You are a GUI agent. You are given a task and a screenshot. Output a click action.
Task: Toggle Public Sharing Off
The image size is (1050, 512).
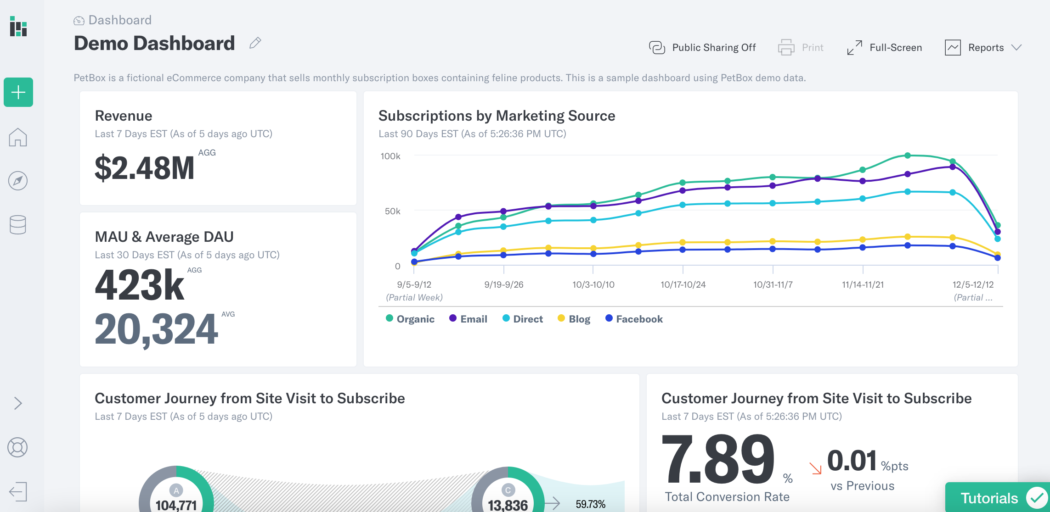714,48
